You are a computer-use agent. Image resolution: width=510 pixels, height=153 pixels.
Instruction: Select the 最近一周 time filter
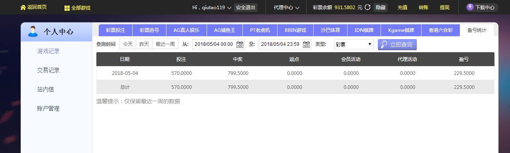tap(165, 44)
